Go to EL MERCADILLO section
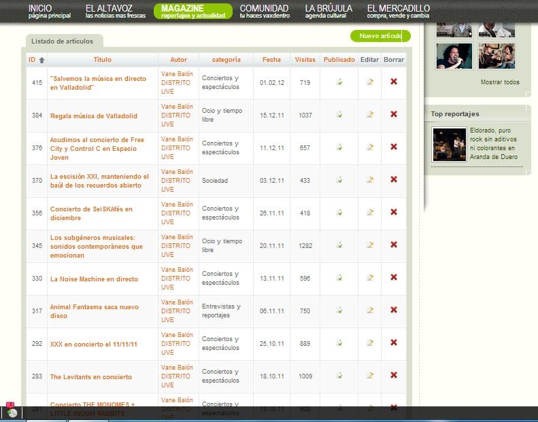This screenshot has width=538, height=422. pyautogui.click(x=399, y=12)
